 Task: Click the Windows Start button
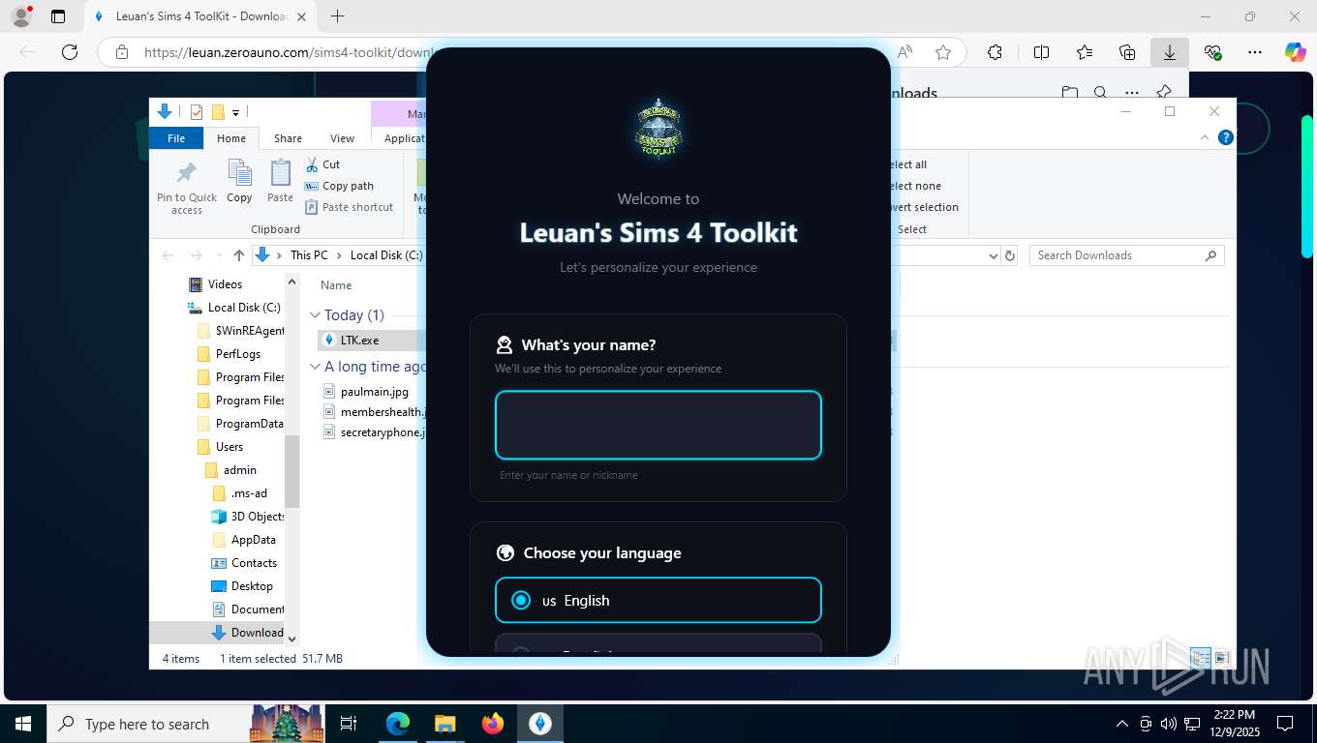coord(22,723)
